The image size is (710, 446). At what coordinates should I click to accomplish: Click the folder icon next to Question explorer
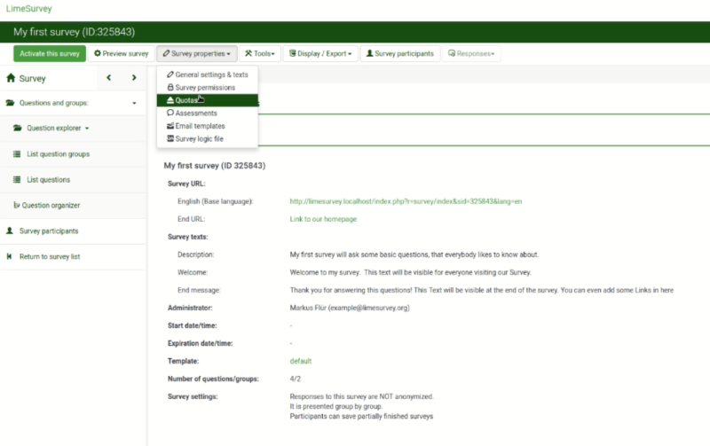17,128
